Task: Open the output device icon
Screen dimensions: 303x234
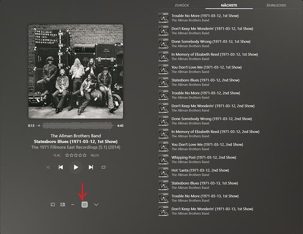Action: (63, 205)
